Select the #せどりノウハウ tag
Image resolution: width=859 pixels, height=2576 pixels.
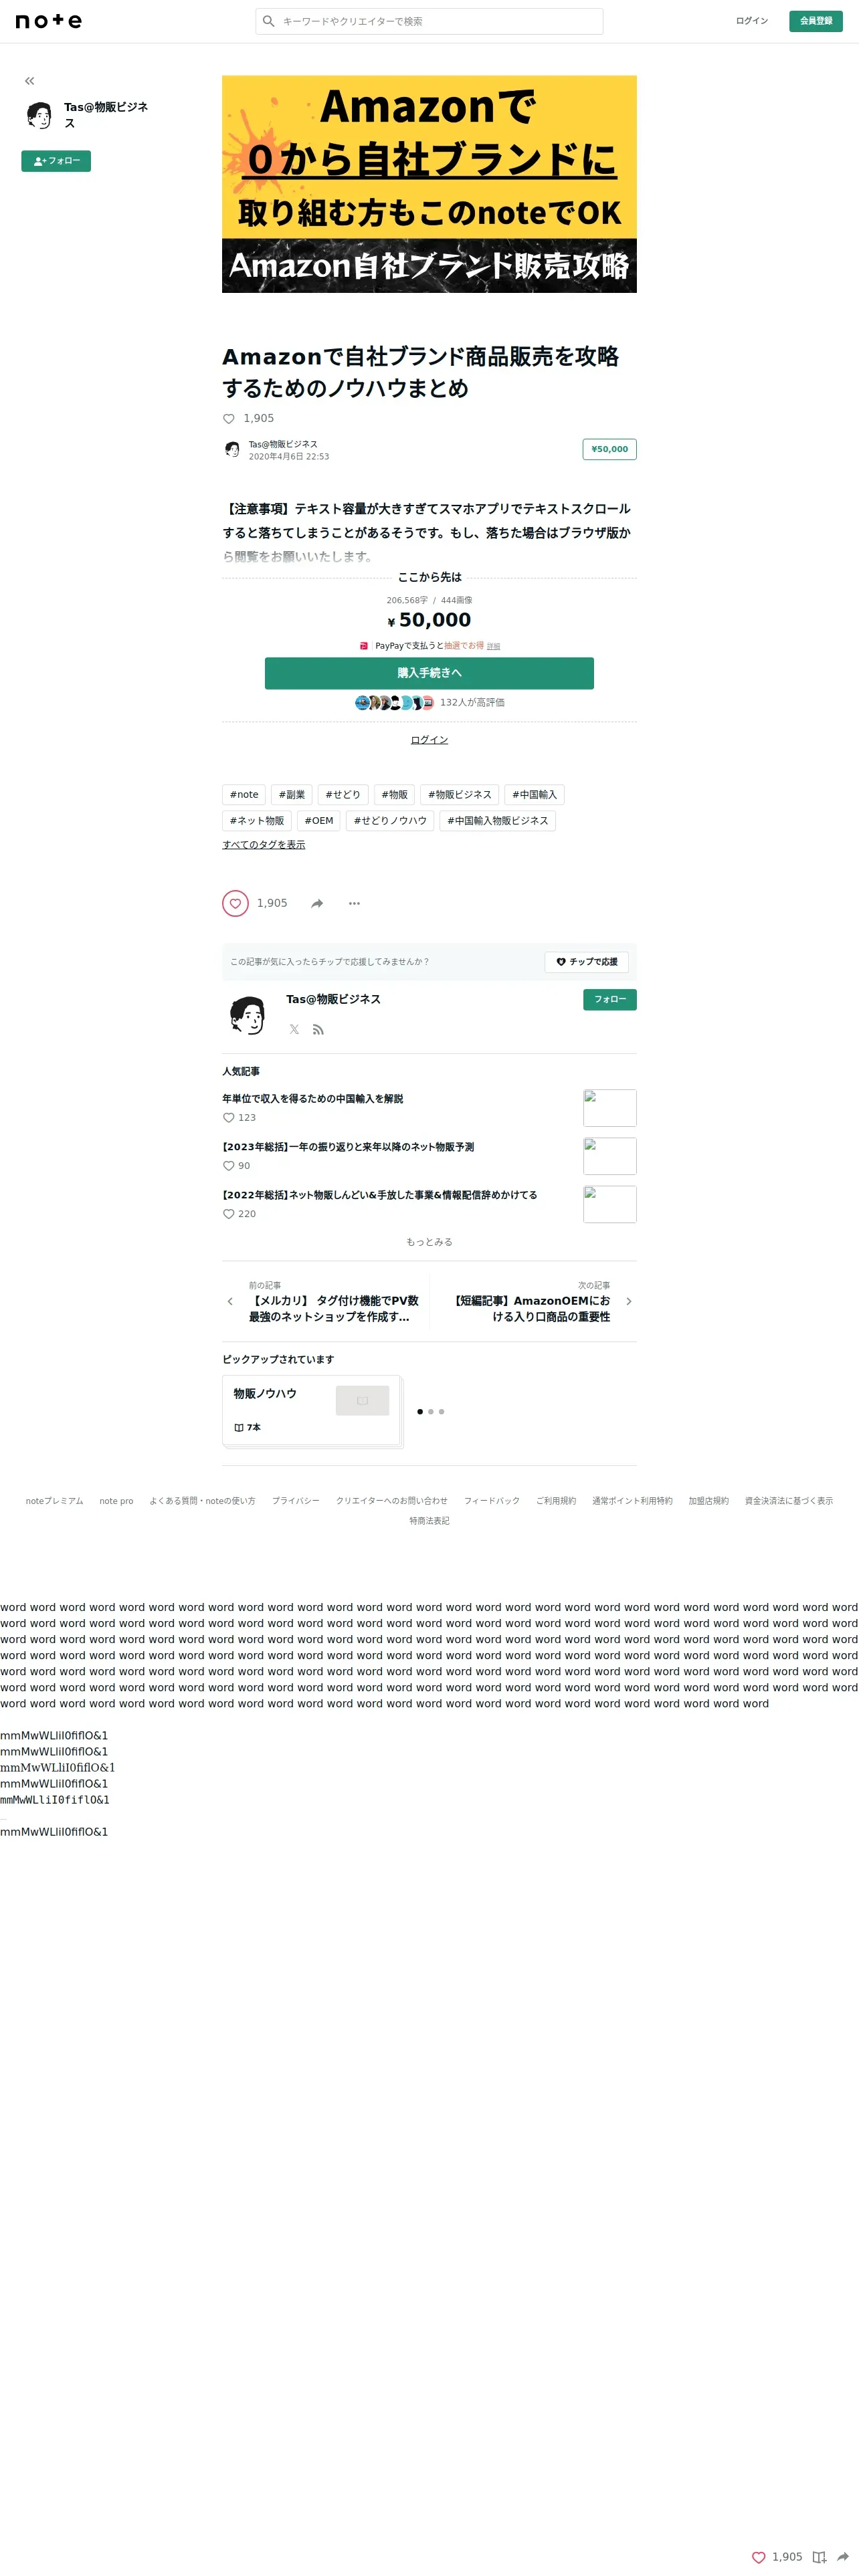(390, 821)
